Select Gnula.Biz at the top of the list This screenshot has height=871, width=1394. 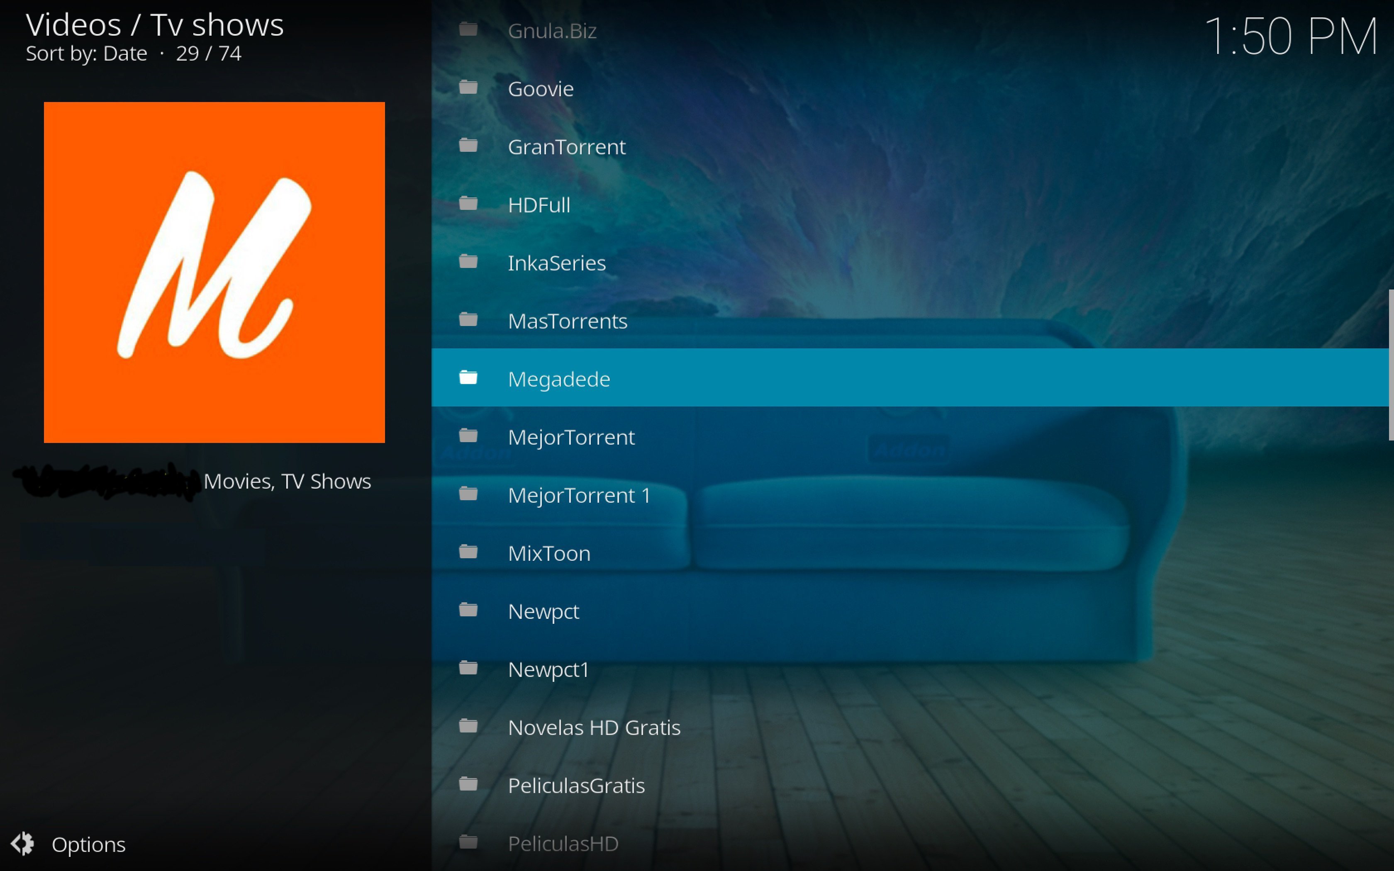910,30
